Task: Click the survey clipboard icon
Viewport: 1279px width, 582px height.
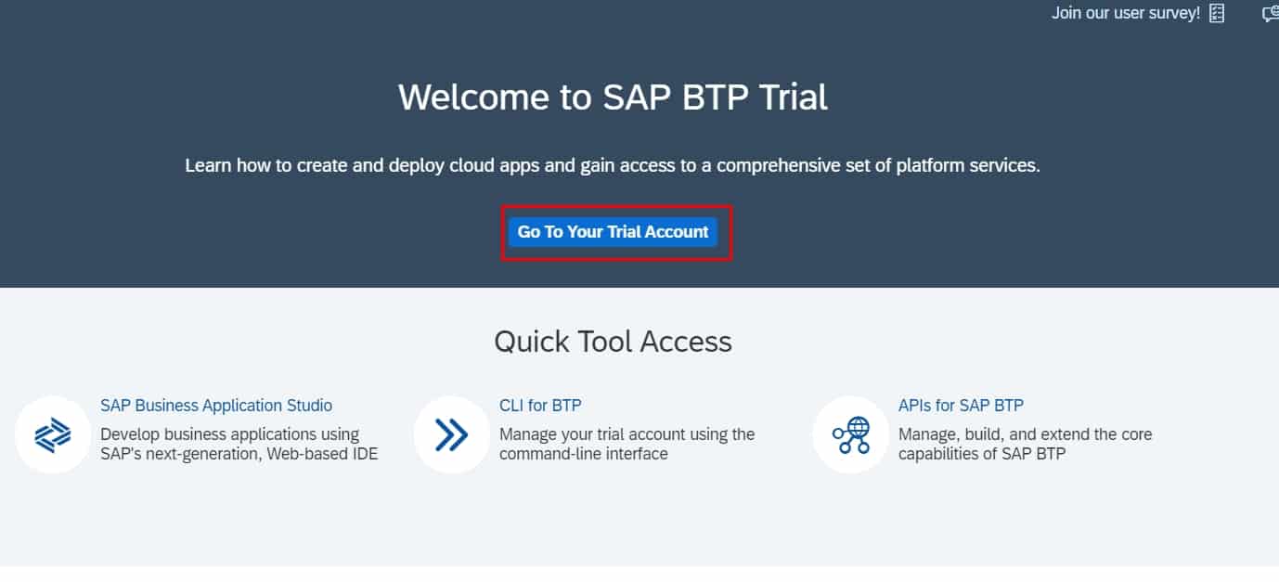Action: (1217, 13)
